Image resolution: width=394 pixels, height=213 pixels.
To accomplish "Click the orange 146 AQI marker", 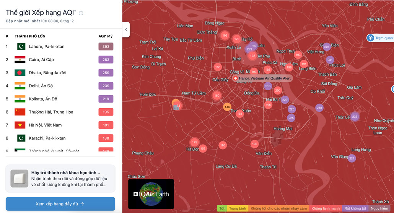I will click(x=227, y=107).
